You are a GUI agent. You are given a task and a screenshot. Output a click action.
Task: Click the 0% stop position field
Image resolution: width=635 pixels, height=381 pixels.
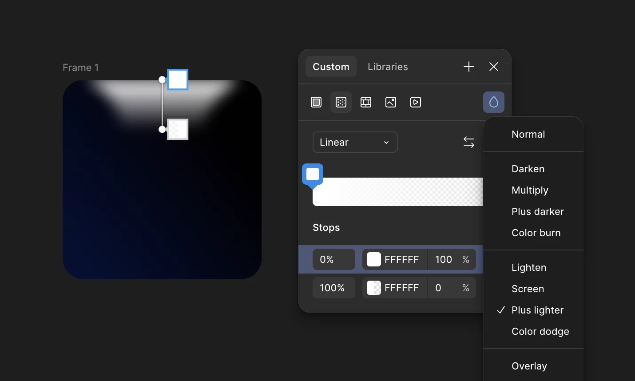coord(333,259)
